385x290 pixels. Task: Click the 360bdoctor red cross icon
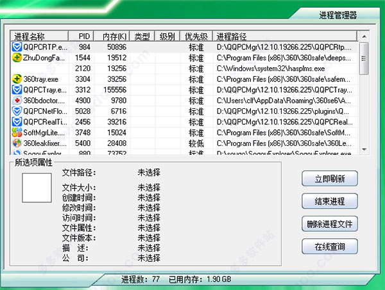pyautogui.click(x=17, y=101)
